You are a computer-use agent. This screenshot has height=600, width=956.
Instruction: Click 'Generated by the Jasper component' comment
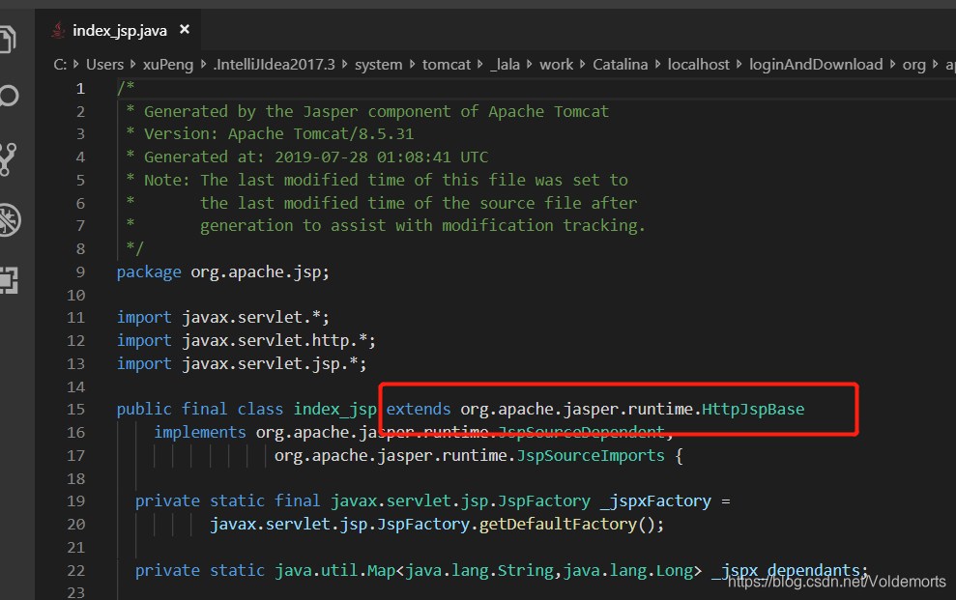298,111
